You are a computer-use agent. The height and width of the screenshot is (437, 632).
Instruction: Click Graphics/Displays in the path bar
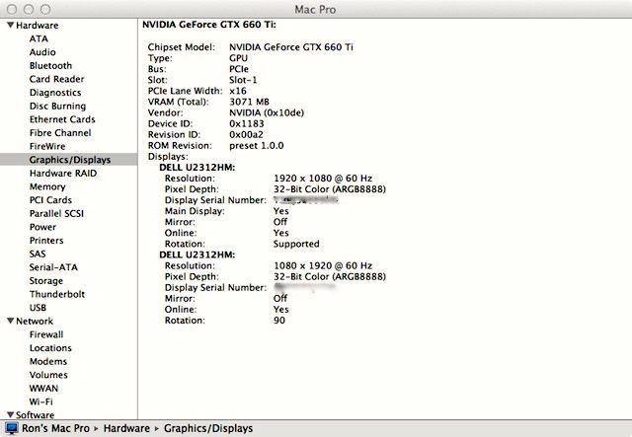click(x=208, y=428)
